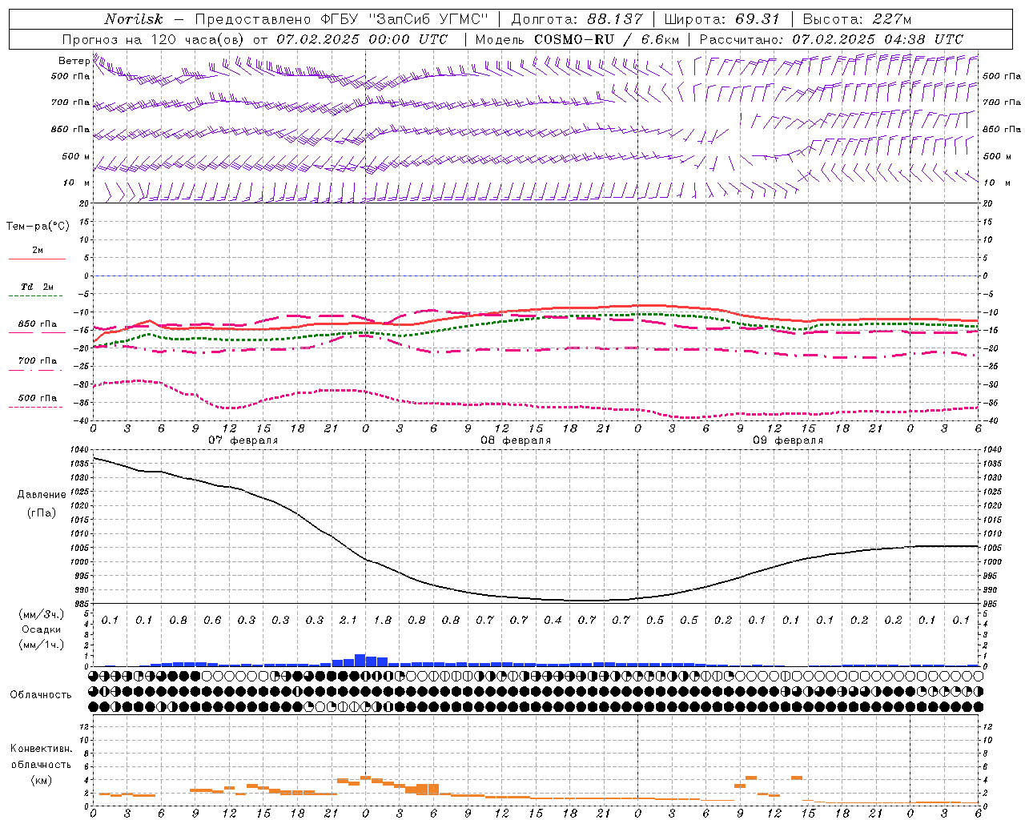Click the '2.1' three-hour precipitation value

(348, 620)
